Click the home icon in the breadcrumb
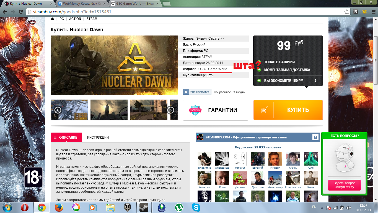This screenshot has width=378, height=213. 52,19
